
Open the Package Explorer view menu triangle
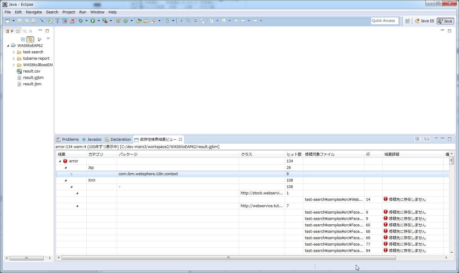[x=48, y=39]
